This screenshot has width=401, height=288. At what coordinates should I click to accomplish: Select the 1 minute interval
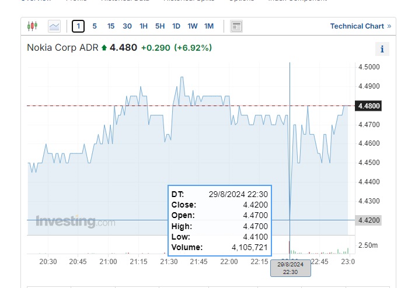click(x=78, y=26)
